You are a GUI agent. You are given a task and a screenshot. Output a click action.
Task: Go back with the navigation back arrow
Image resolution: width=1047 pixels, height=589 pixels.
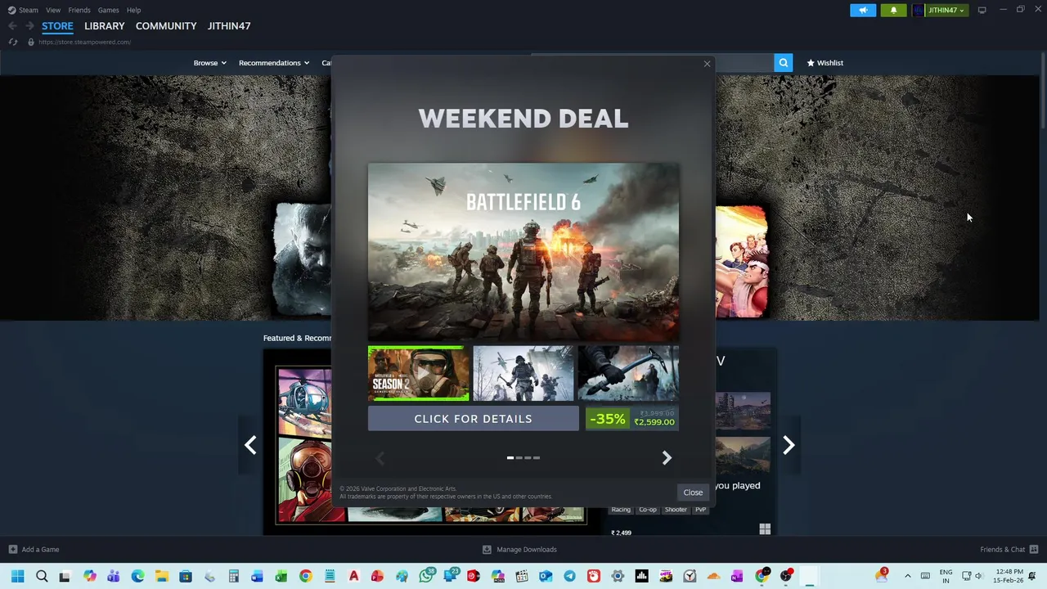(12, 26)
